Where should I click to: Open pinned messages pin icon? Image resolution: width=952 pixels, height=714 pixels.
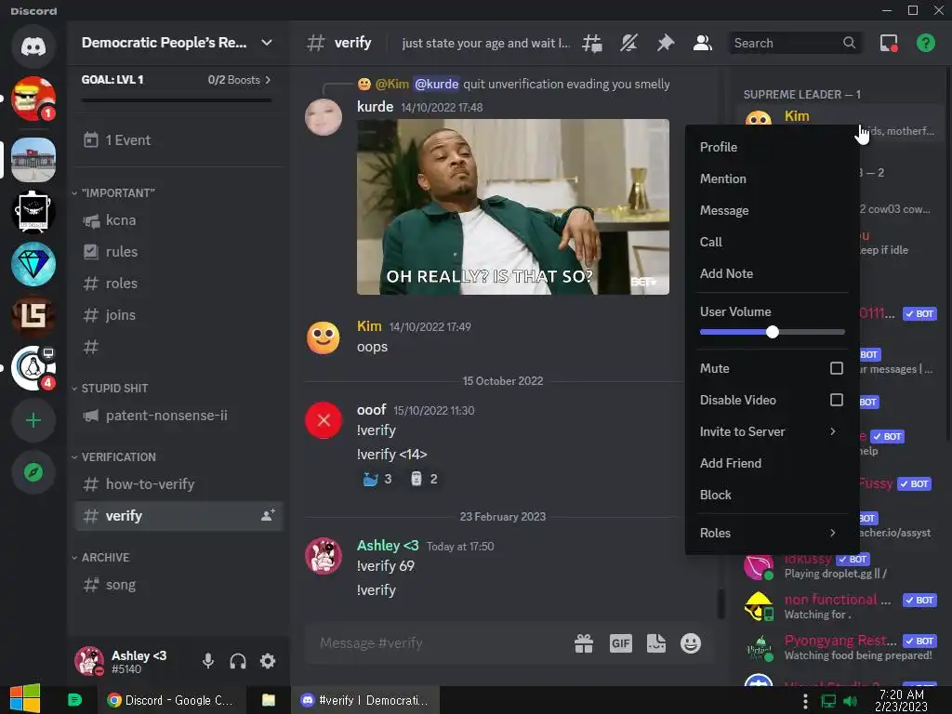666,43
